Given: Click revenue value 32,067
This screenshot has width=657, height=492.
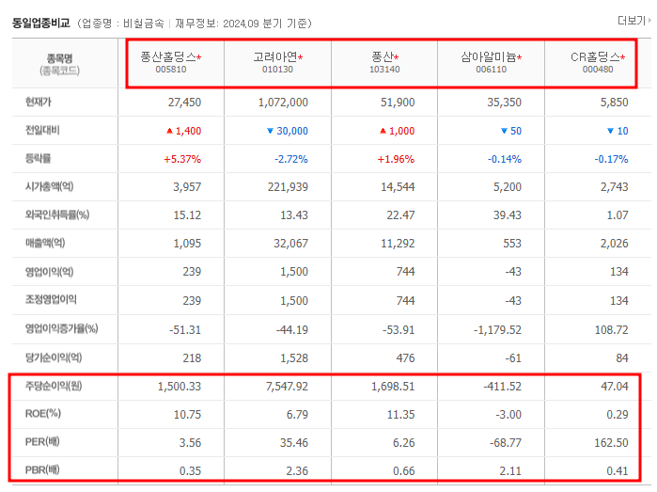Looking at the screenshot, I should point(290,244).
